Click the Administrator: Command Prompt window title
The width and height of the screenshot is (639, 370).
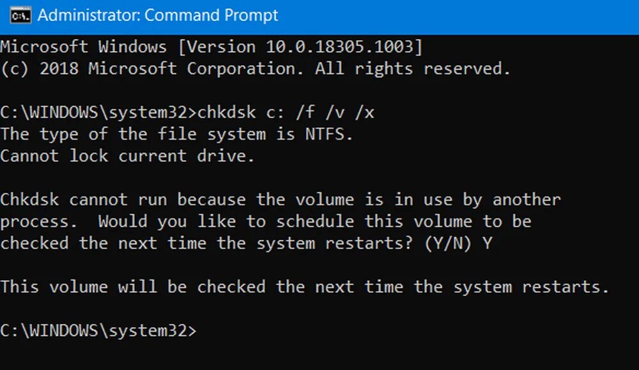[x=158, y=15]
